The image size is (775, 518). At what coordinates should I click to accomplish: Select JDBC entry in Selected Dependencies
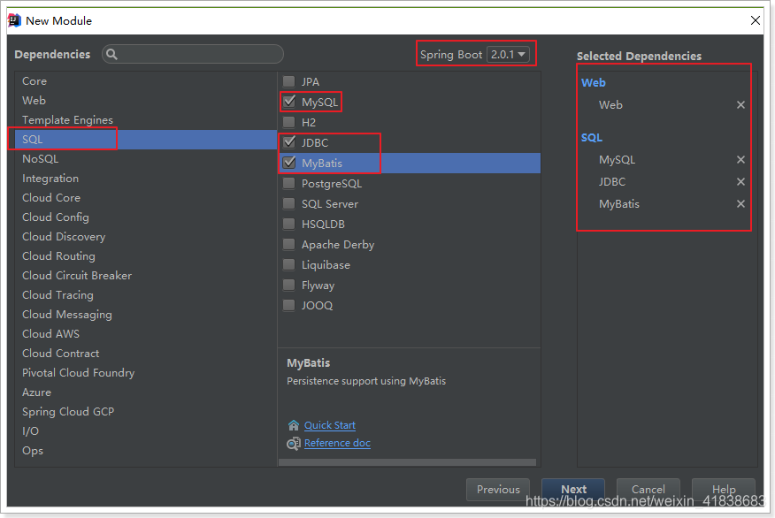(612, 182)
